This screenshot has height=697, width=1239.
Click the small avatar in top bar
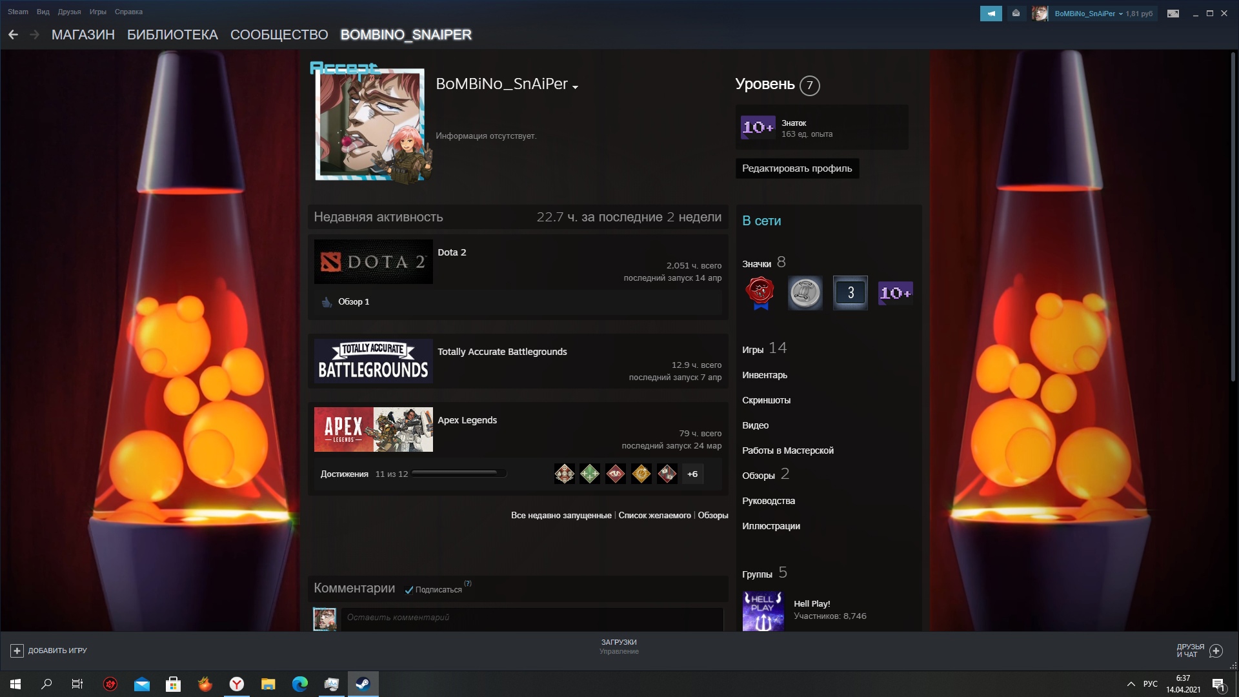click(x=1040, y=14)
